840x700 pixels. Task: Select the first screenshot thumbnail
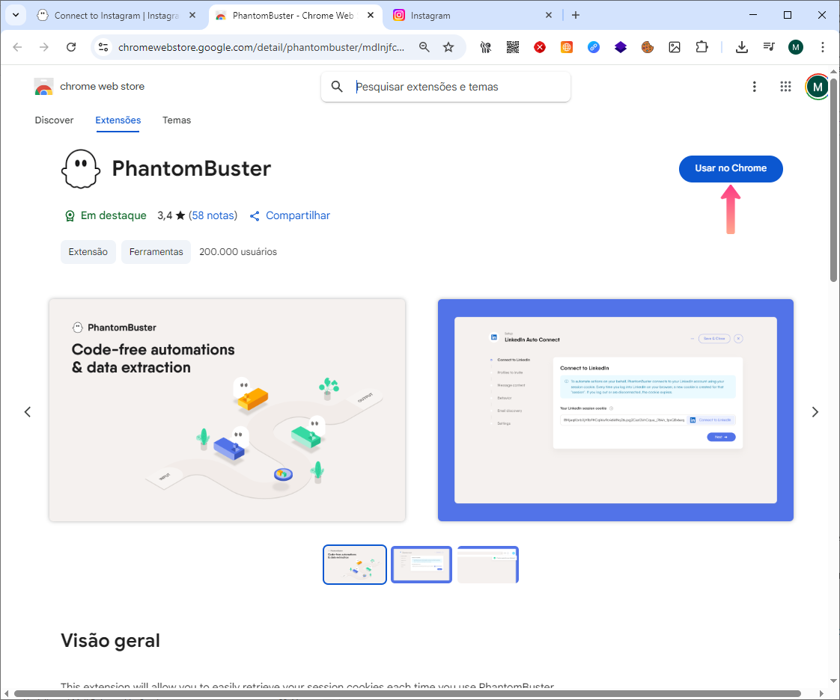pos(355,565)
